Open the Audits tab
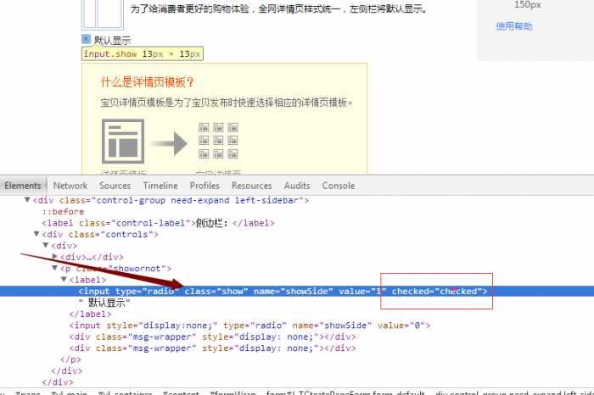Image resolution: width=594 pixels, height=395 pixels. (x=297, y=186)
